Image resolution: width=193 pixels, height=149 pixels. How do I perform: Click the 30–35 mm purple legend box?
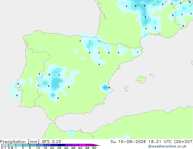[68, 145]
